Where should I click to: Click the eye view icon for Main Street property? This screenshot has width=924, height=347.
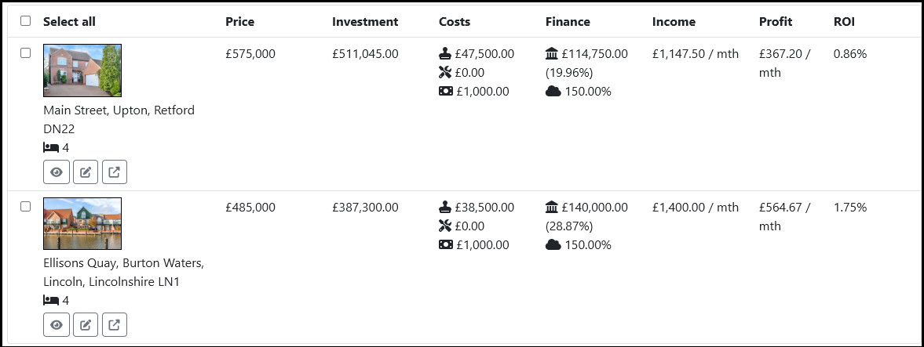pyautogui.click(x=57, y=172)
